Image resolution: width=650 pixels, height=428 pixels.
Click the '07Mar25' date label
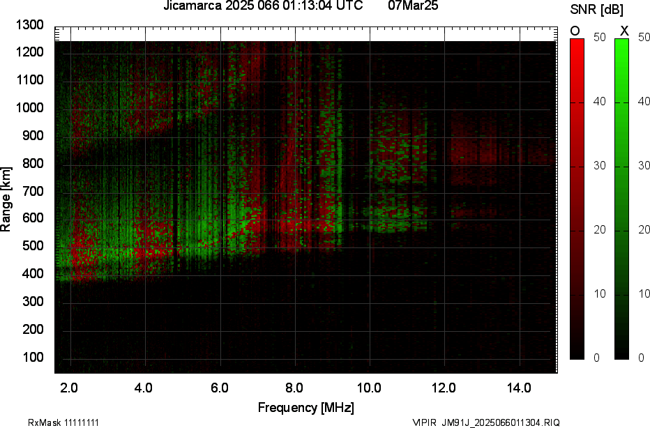coord(412,6)
